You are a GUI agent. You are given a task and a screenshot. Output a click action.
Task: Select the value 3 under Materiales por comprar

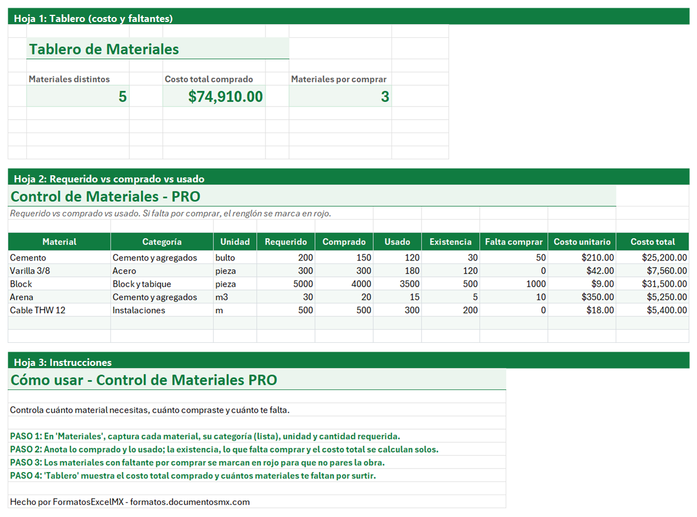(x=340, y=97)
